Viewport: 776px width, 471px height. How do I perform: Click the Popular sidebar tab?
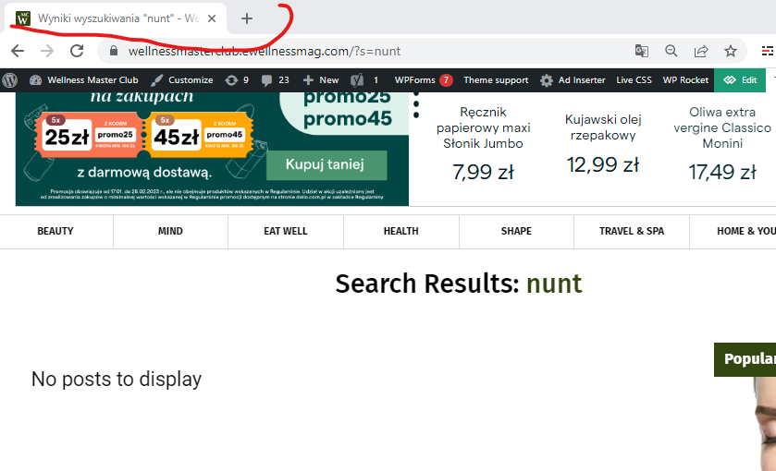(745, 359)
